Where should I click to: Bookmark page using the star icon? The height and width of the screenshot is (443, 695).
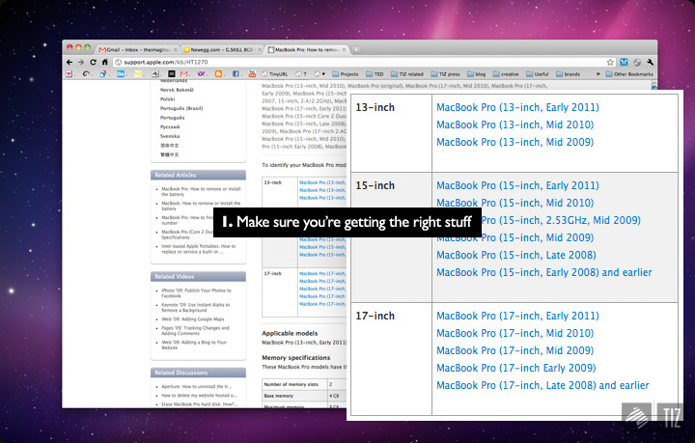click(609, 62)
